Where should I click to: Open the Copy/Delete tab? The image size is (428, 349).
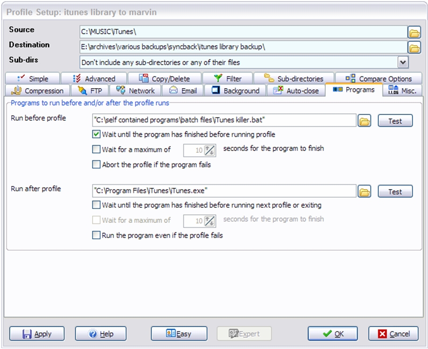click(165, 79)
